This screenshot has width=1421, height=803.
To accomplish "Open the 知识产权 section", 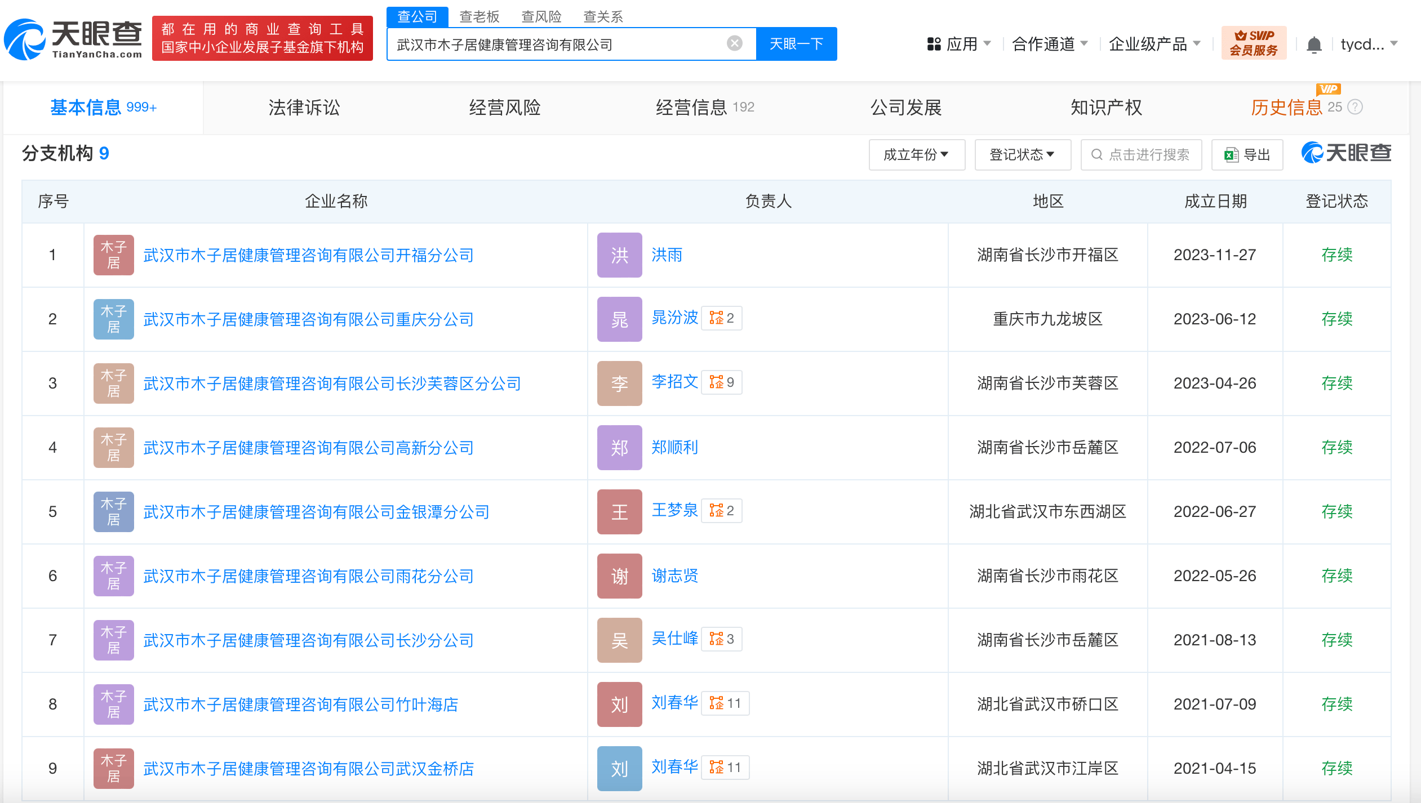I will coord(1105,107).
